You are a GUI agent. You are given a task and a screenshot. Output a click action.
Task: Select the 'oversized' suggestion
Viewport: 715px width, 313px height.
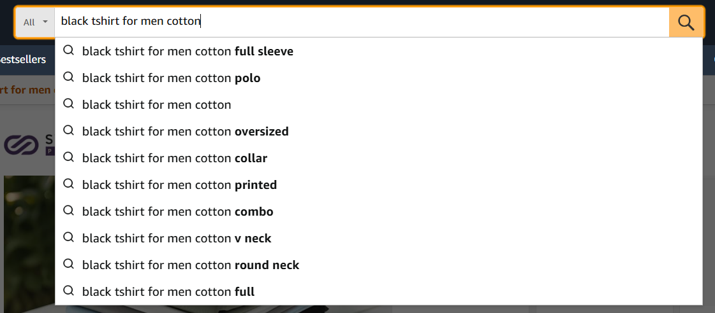coord(378,132)
